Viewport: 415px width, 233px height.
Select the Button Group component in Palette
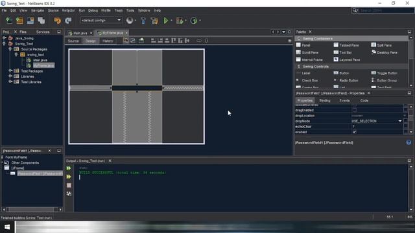[x=384, y=80]
